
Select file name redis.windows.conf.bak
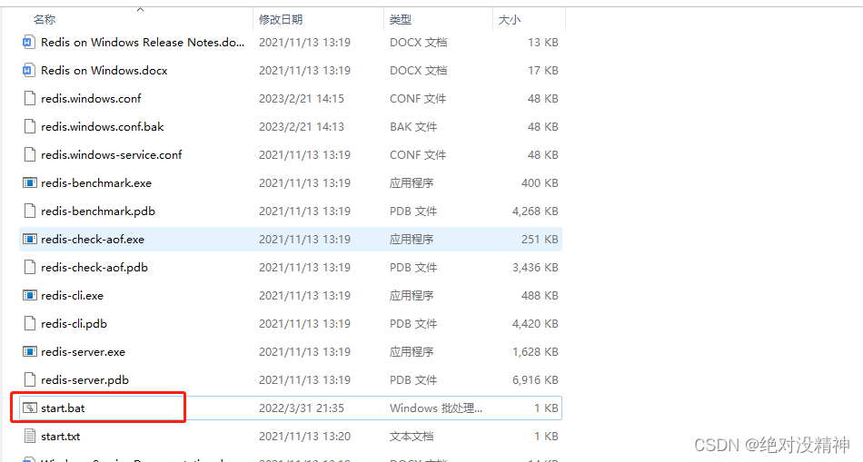(103, 126)
